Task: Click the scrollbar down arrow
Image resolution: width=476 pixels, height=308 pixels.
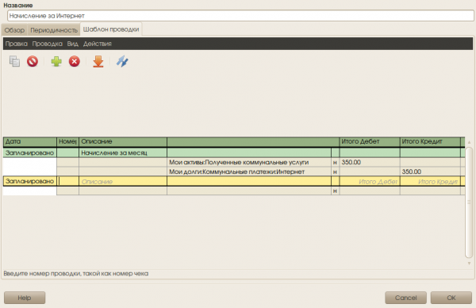Action: [469, 264]
